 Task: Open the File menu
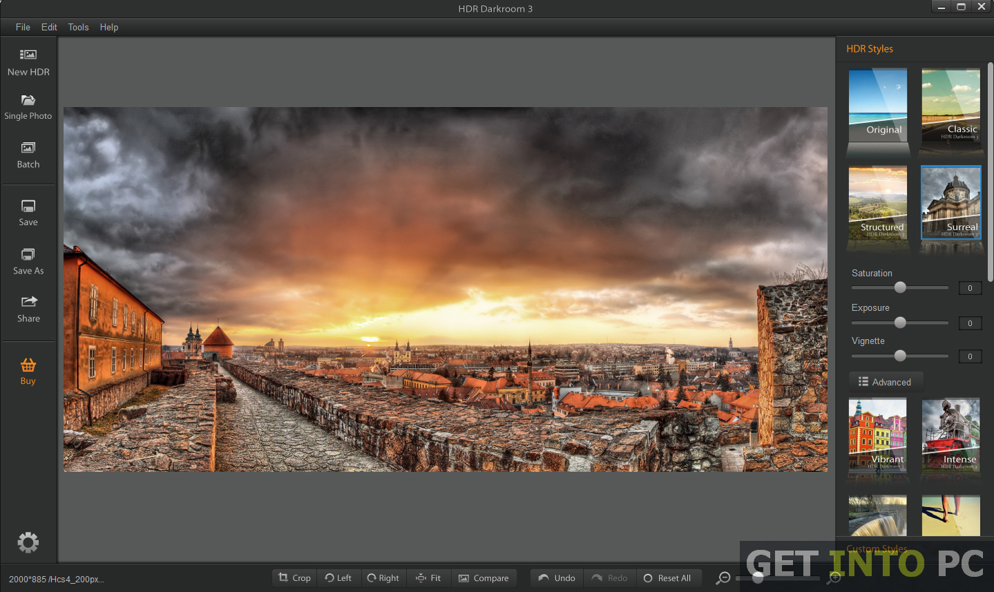(x=22, y=27)
